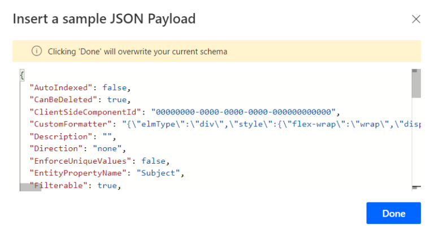434x237 pixels.
Task: Click the up arrow of vertical scrollbar
Action: 416,72
